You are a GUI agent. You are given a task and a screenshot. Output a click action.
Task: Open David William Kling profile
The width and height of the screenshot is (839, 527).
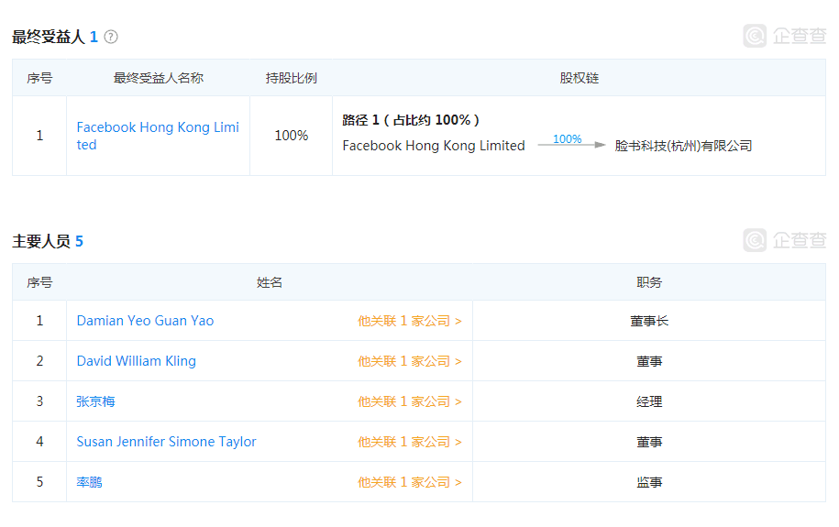[137, 361]
